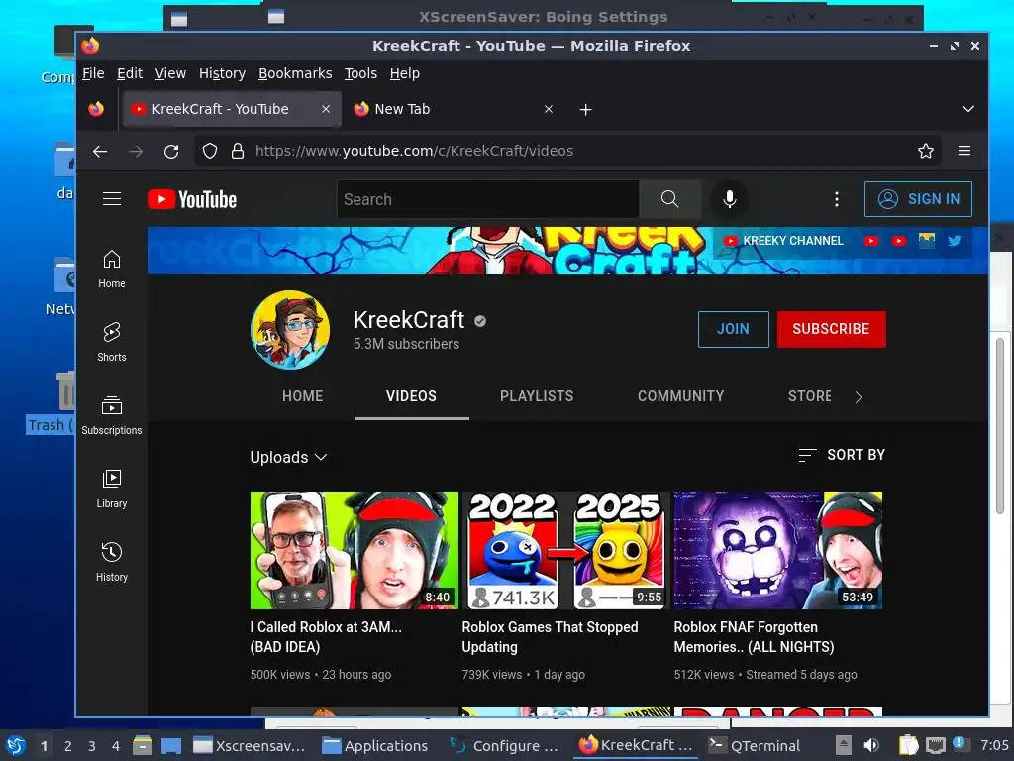Open the KREEKY CHANNEL banner link
Screen dimensions: 1014x761
[x=784, y=241]
